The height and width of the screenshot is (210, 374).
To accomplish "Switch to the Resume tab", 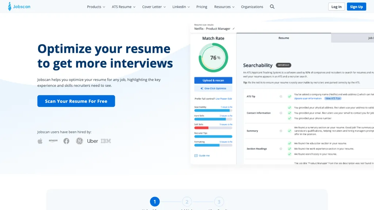I will 284,38.
